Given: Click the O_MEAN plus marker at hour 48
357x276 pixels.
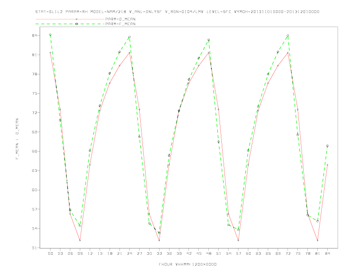Looking at the screenshot, I should click(x=209, y=53).
